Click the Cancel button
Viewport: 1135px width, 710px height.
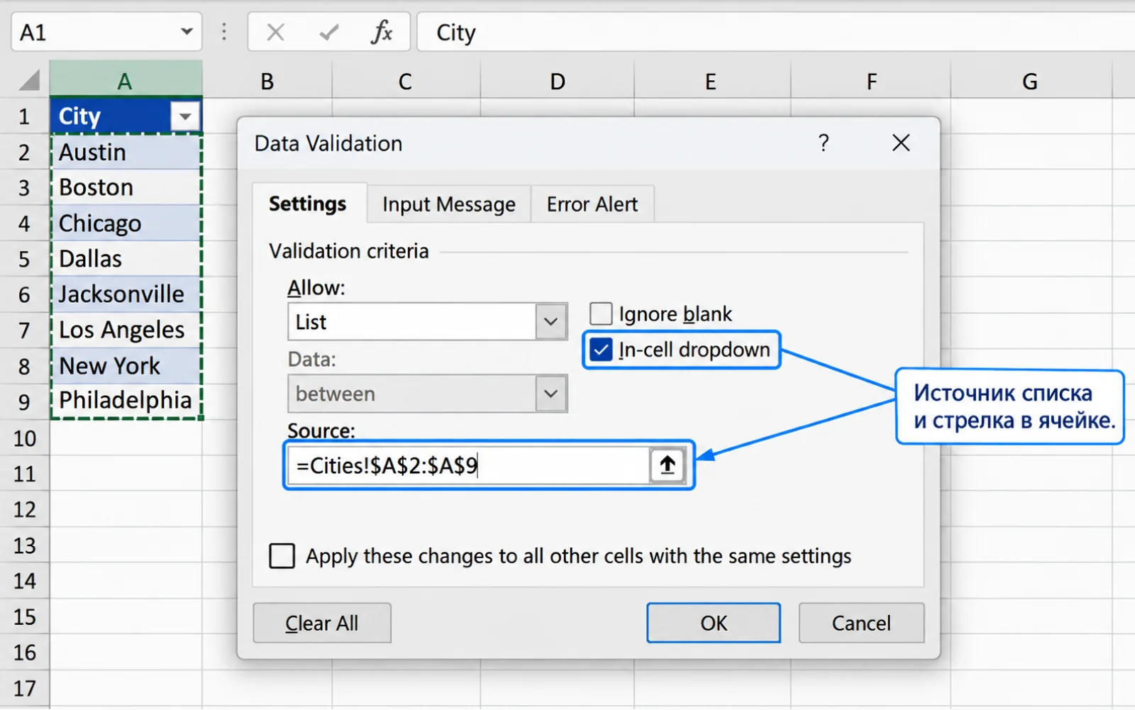coord(861,623)
